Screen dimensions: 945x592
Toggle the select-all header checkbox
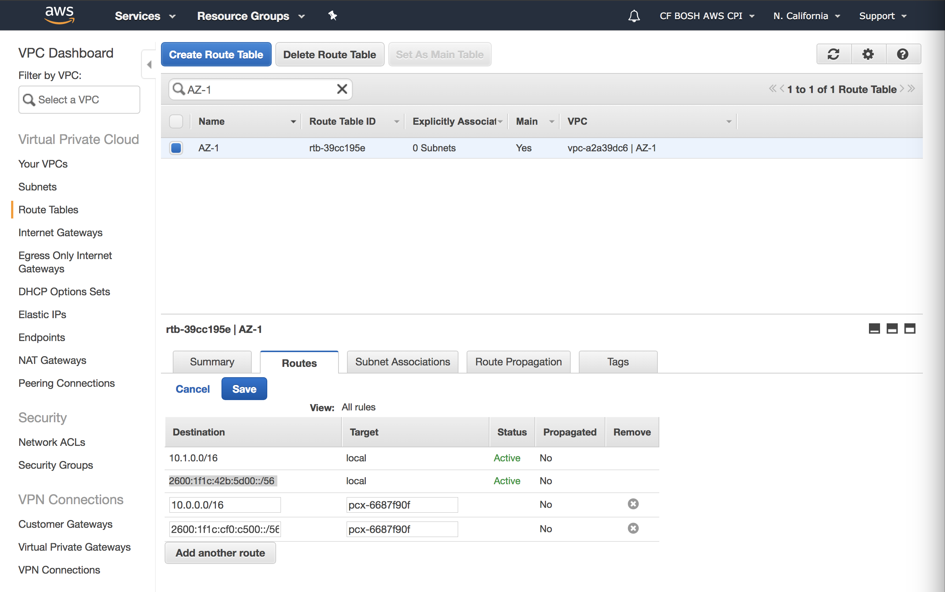click(176, 121)
